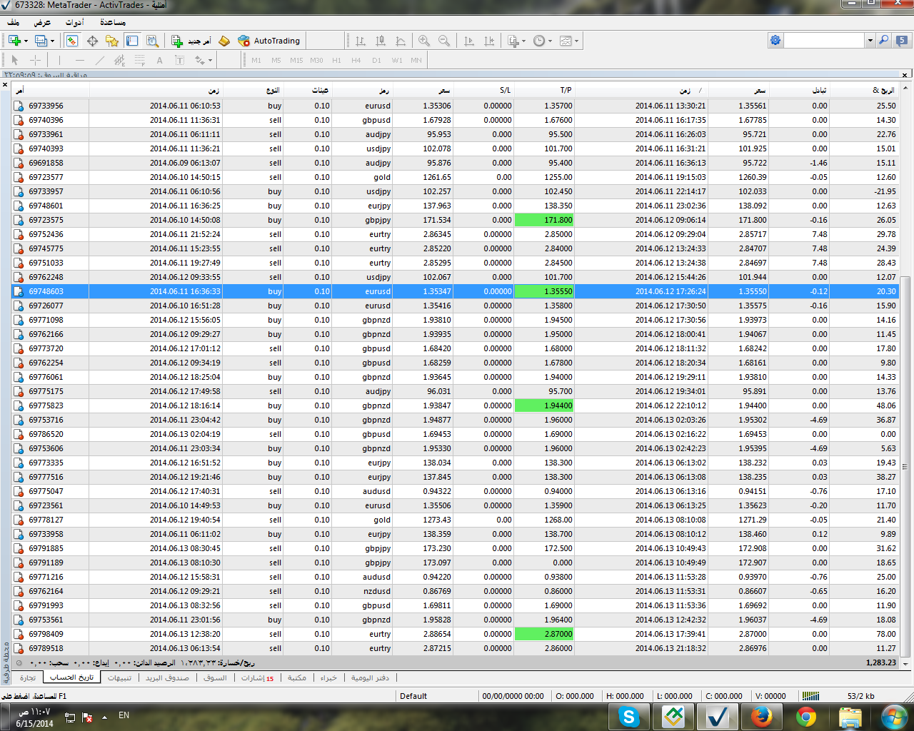Expand the search field dropdown arrow
The image size is (914, 731).
[870, 40]
